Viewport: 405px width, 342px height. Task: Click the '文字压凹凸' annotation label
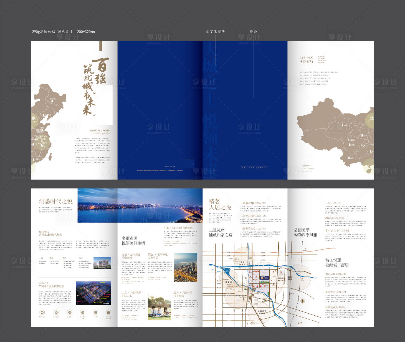click(215, 32)
